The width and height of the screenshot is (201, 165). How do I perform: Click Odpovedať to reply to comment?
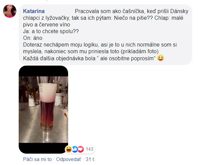[68, 159]
